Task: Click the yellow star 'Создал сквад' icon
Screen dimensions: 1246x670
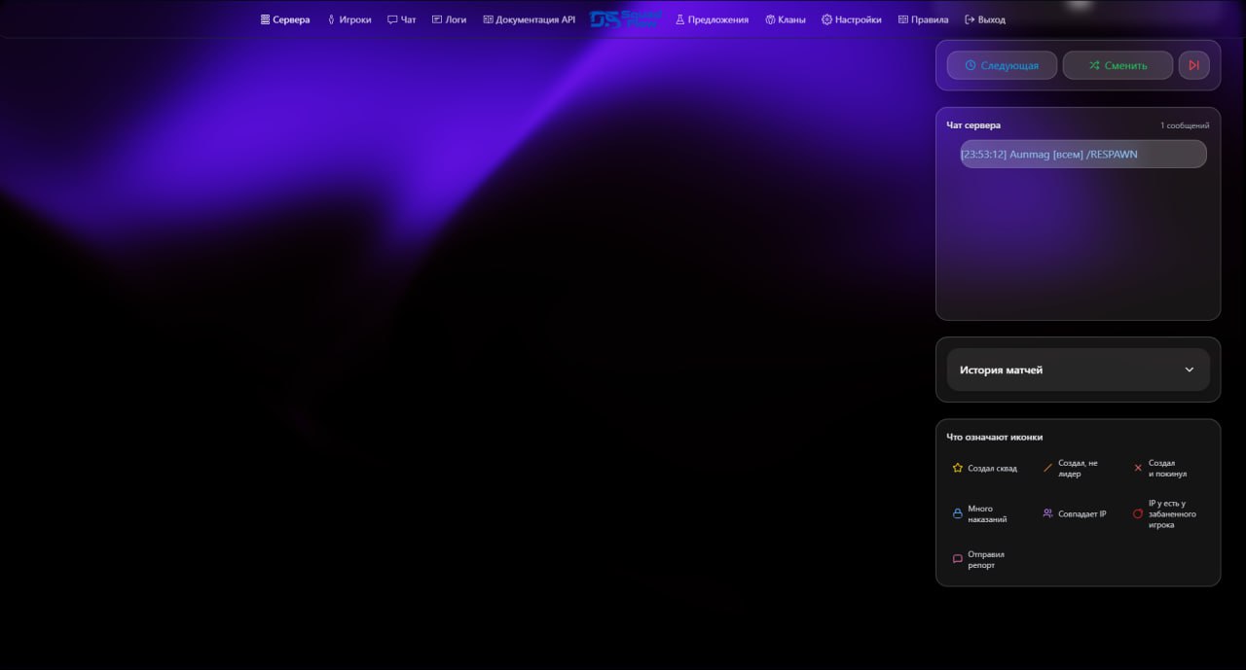Action: pos(958,468)
